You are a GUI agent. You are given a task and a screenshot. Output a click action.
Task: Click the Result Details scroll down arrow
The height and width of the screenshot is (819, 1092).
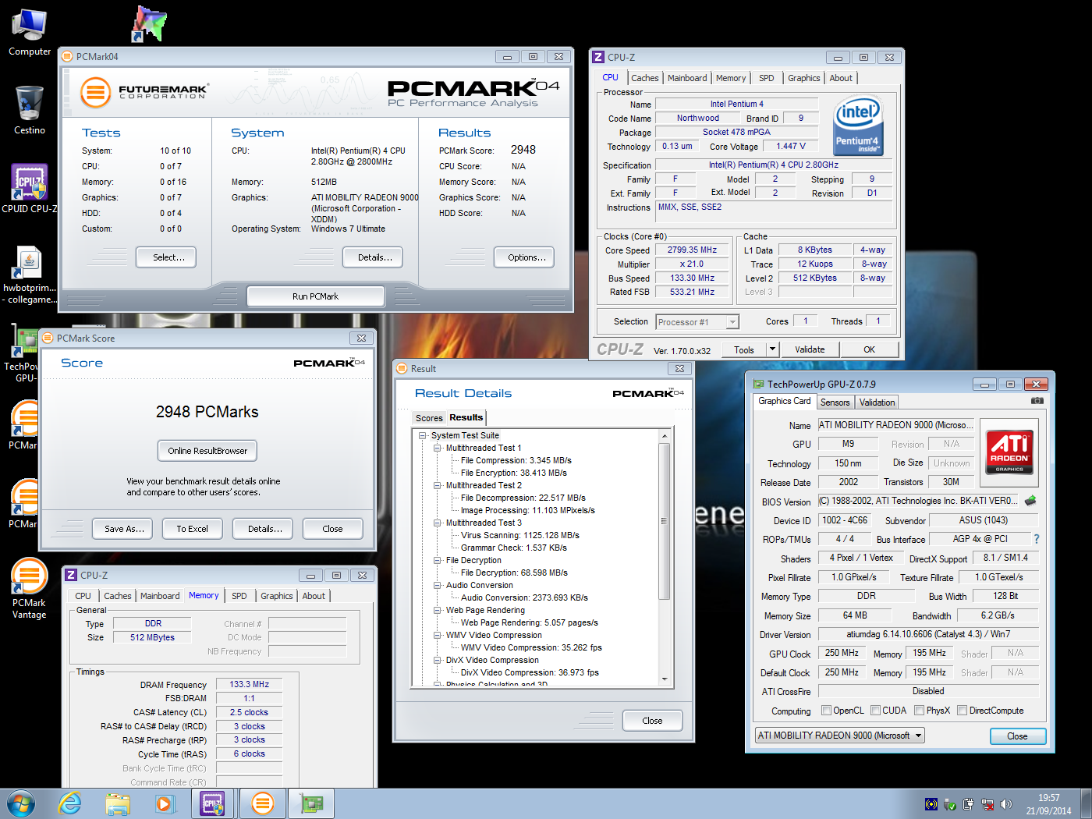pyautogui.click(x=664, y=679)
